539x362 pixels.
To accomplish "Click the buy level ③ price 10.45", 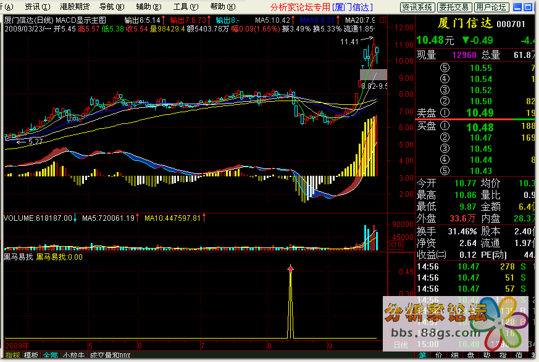I will point(481,149).
